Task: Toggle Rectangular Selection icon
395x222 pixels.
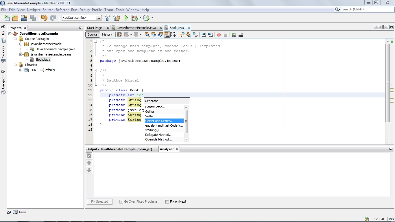Action: (174, 35)
